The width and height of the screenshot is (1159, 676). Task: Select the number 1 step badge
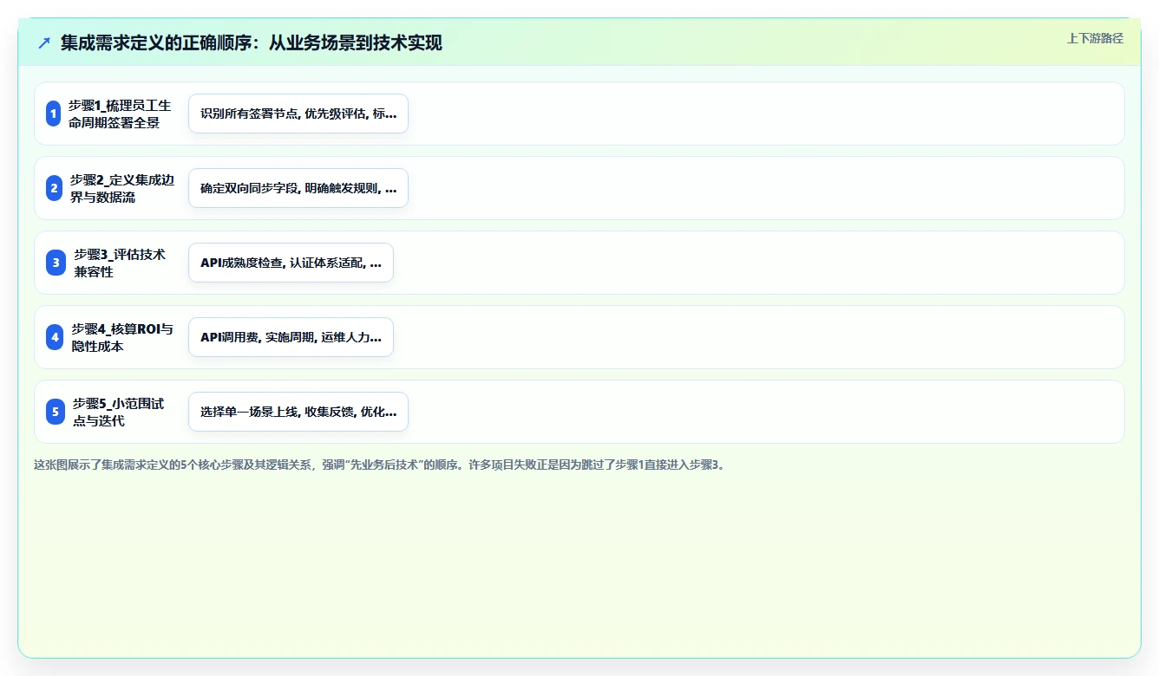coord(54,114)
